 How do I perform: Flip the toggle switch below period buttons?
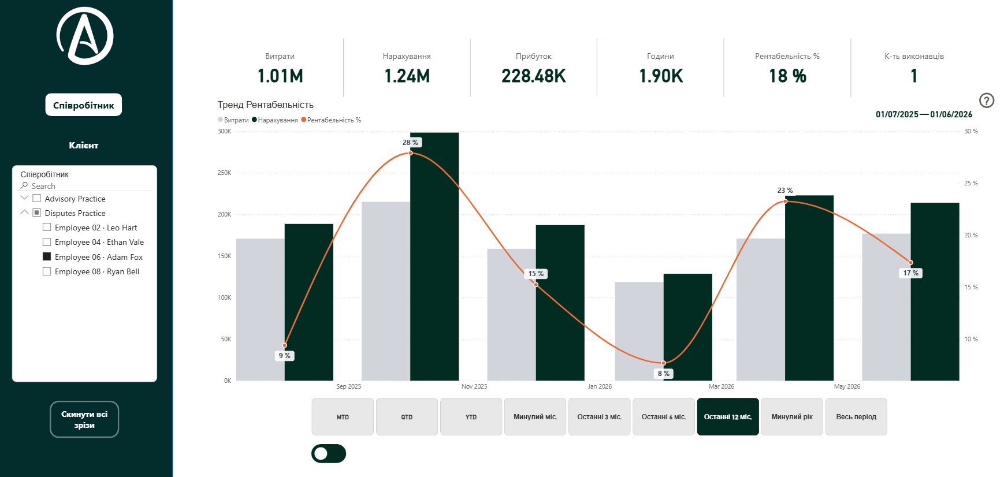[329, 453]
